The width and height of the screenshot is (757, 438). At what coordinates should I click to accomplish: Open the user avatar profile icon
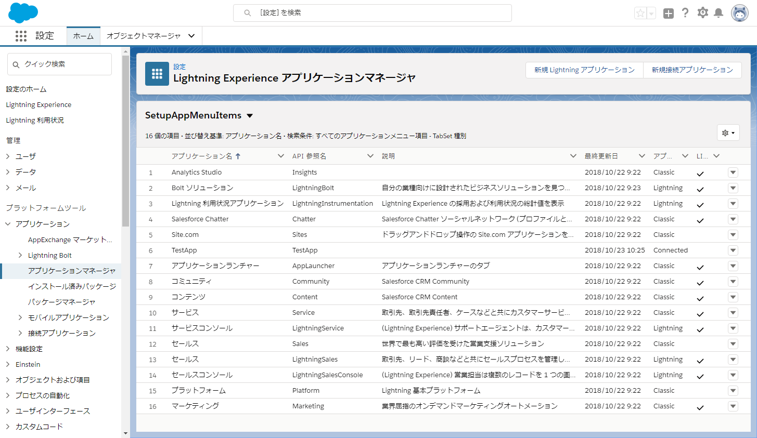click(x=739, y=13)
